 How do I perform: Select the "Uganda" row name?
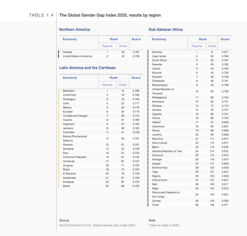[x=157, y=114]
